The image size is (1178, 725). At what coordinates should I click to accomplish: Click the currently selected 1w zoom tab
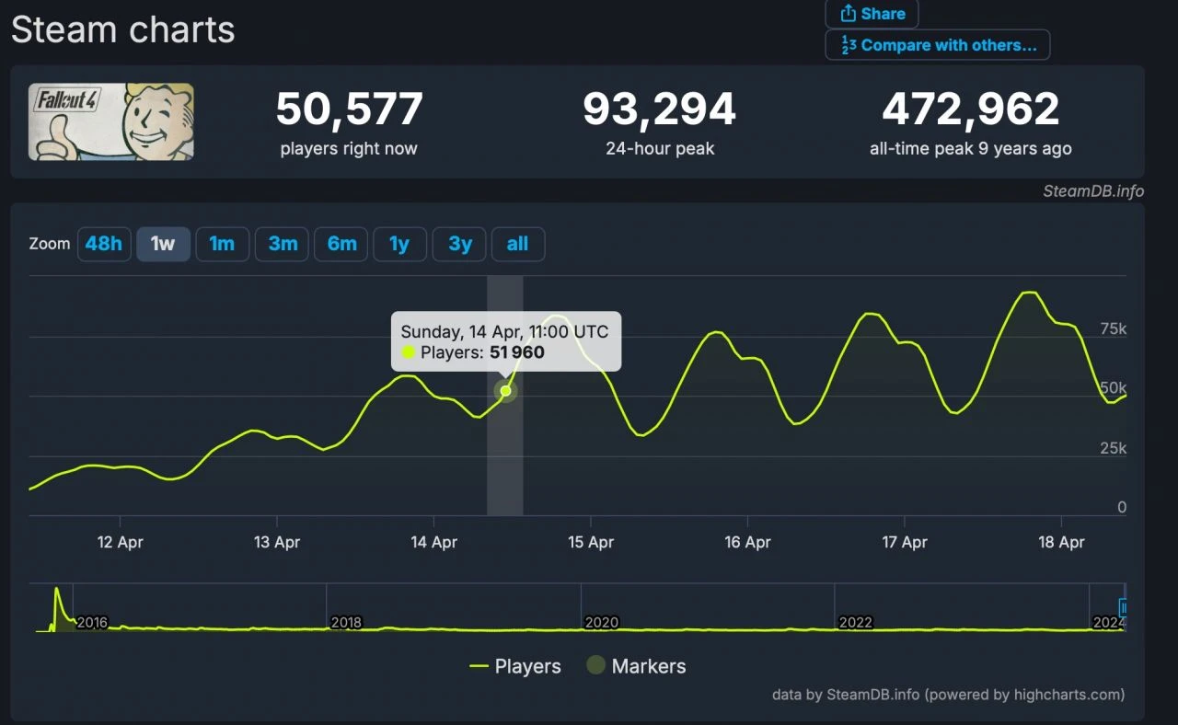(x=163, y=244)
